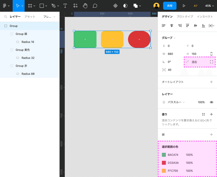This screenshot has width=217, height=177.
Task: Open Move tool dropdown arrow
Action: point(22,6)
